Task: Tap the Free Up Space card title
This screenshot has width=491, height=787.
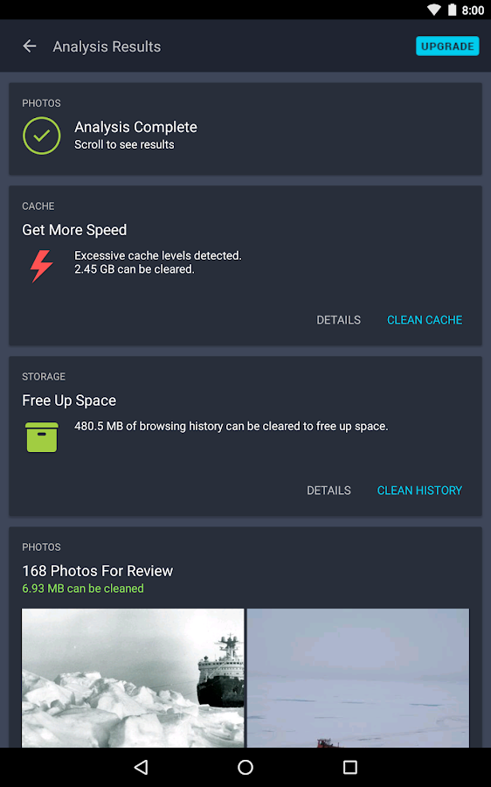Action: [x=69, y=400]
